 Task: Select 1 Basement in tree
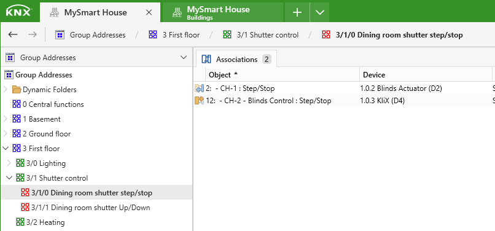pos(42,119)
